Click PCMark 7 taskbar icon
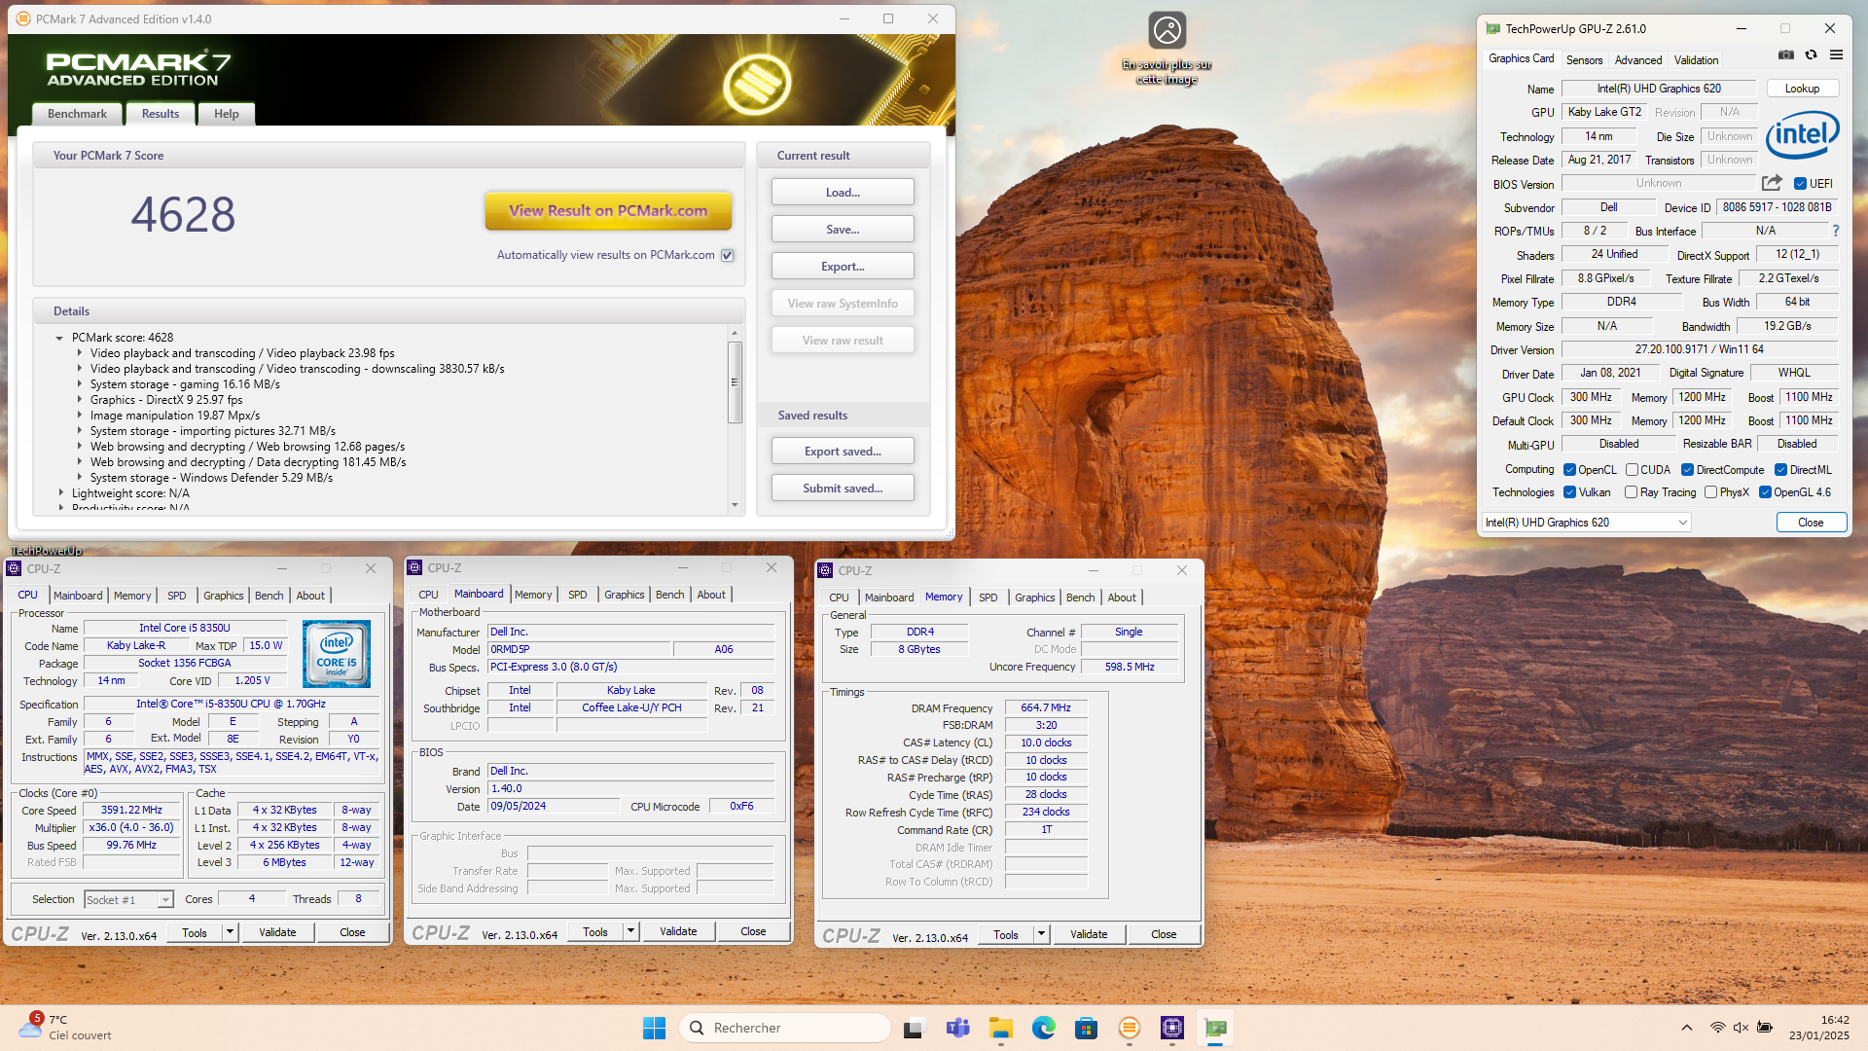1868x1051 pixels. coord(1130,1028)
